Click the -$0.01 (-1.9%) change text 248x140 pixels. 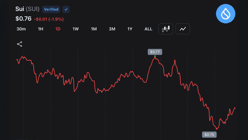(49, 19)
